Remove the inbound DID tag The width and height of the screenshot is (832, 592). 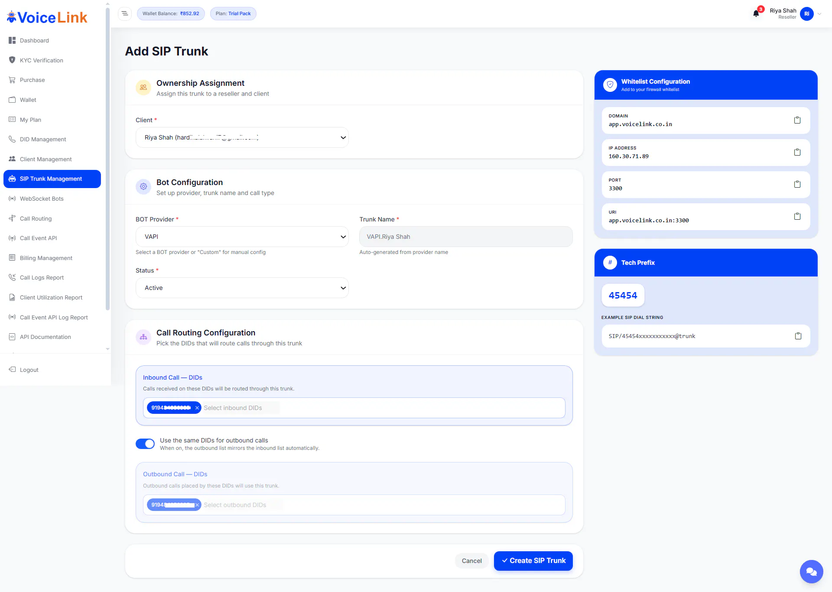click(x=197, y=408)
